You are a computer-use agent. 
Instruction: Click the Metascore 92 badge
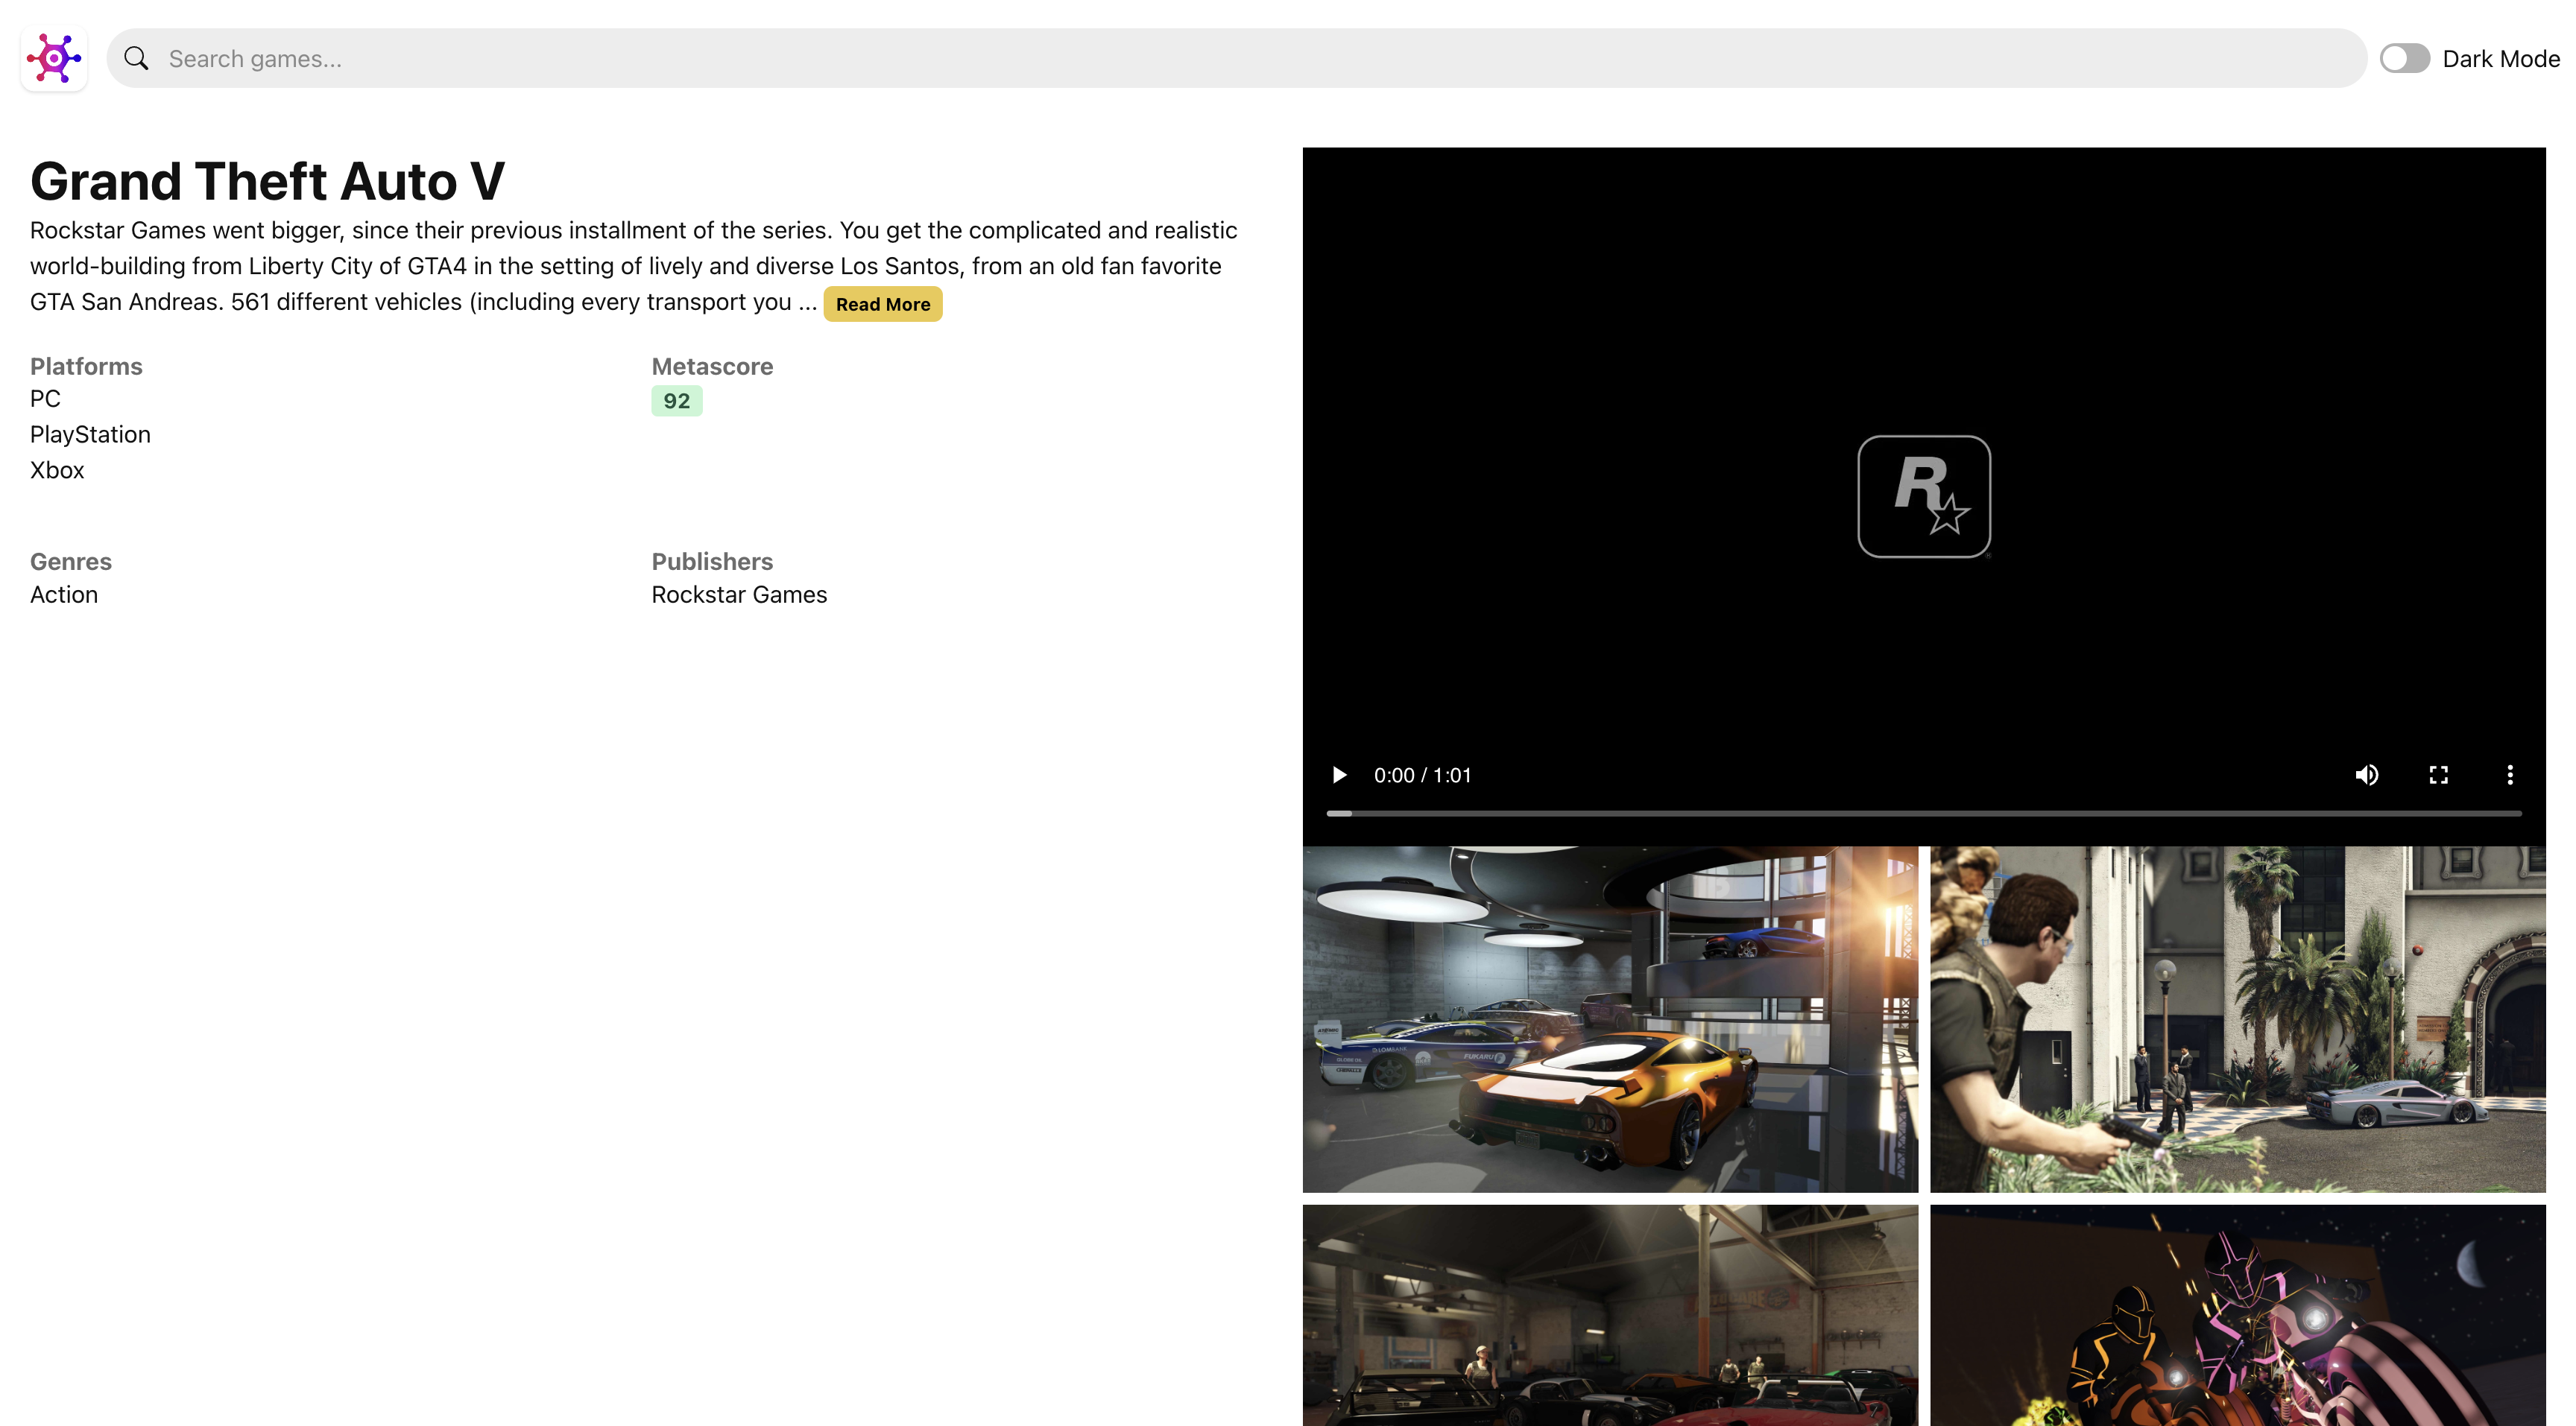click(x=676, y=401)
